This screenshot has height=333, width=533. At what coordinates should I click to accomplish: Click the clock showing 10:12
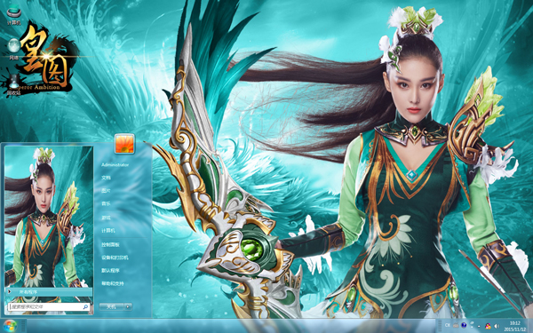tap(515, 323)
